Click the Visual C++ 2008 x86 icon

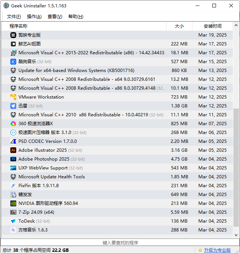tap(13, 88)
